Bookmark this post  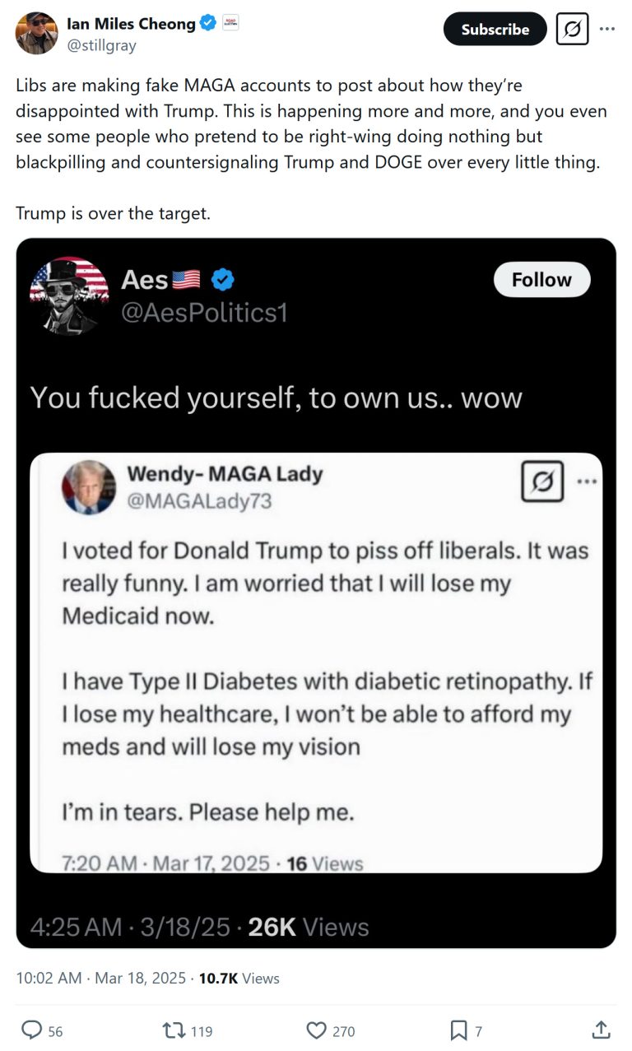tap(458, 1030)
